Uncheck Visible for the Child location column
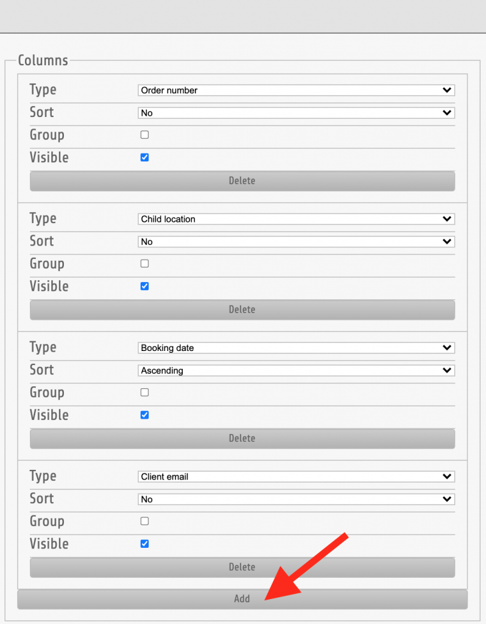The image size is (486, 624). click(x=145, y=286)
